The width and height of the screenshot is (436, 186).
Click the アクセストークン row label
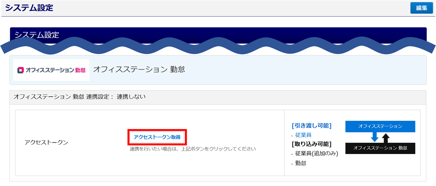(x=46, y=142)
